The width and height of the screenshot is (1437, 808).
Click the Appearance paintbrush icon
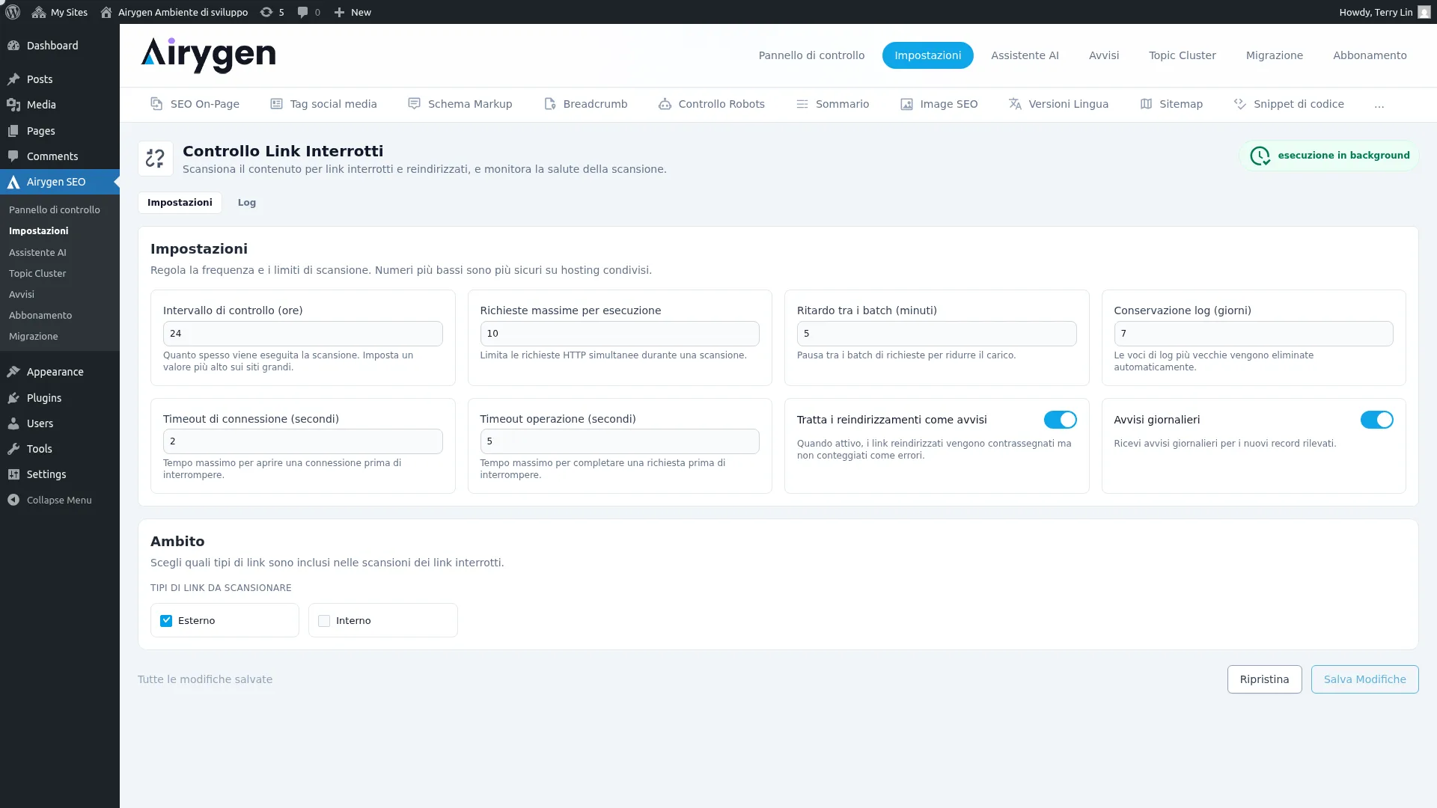point(13,372)
